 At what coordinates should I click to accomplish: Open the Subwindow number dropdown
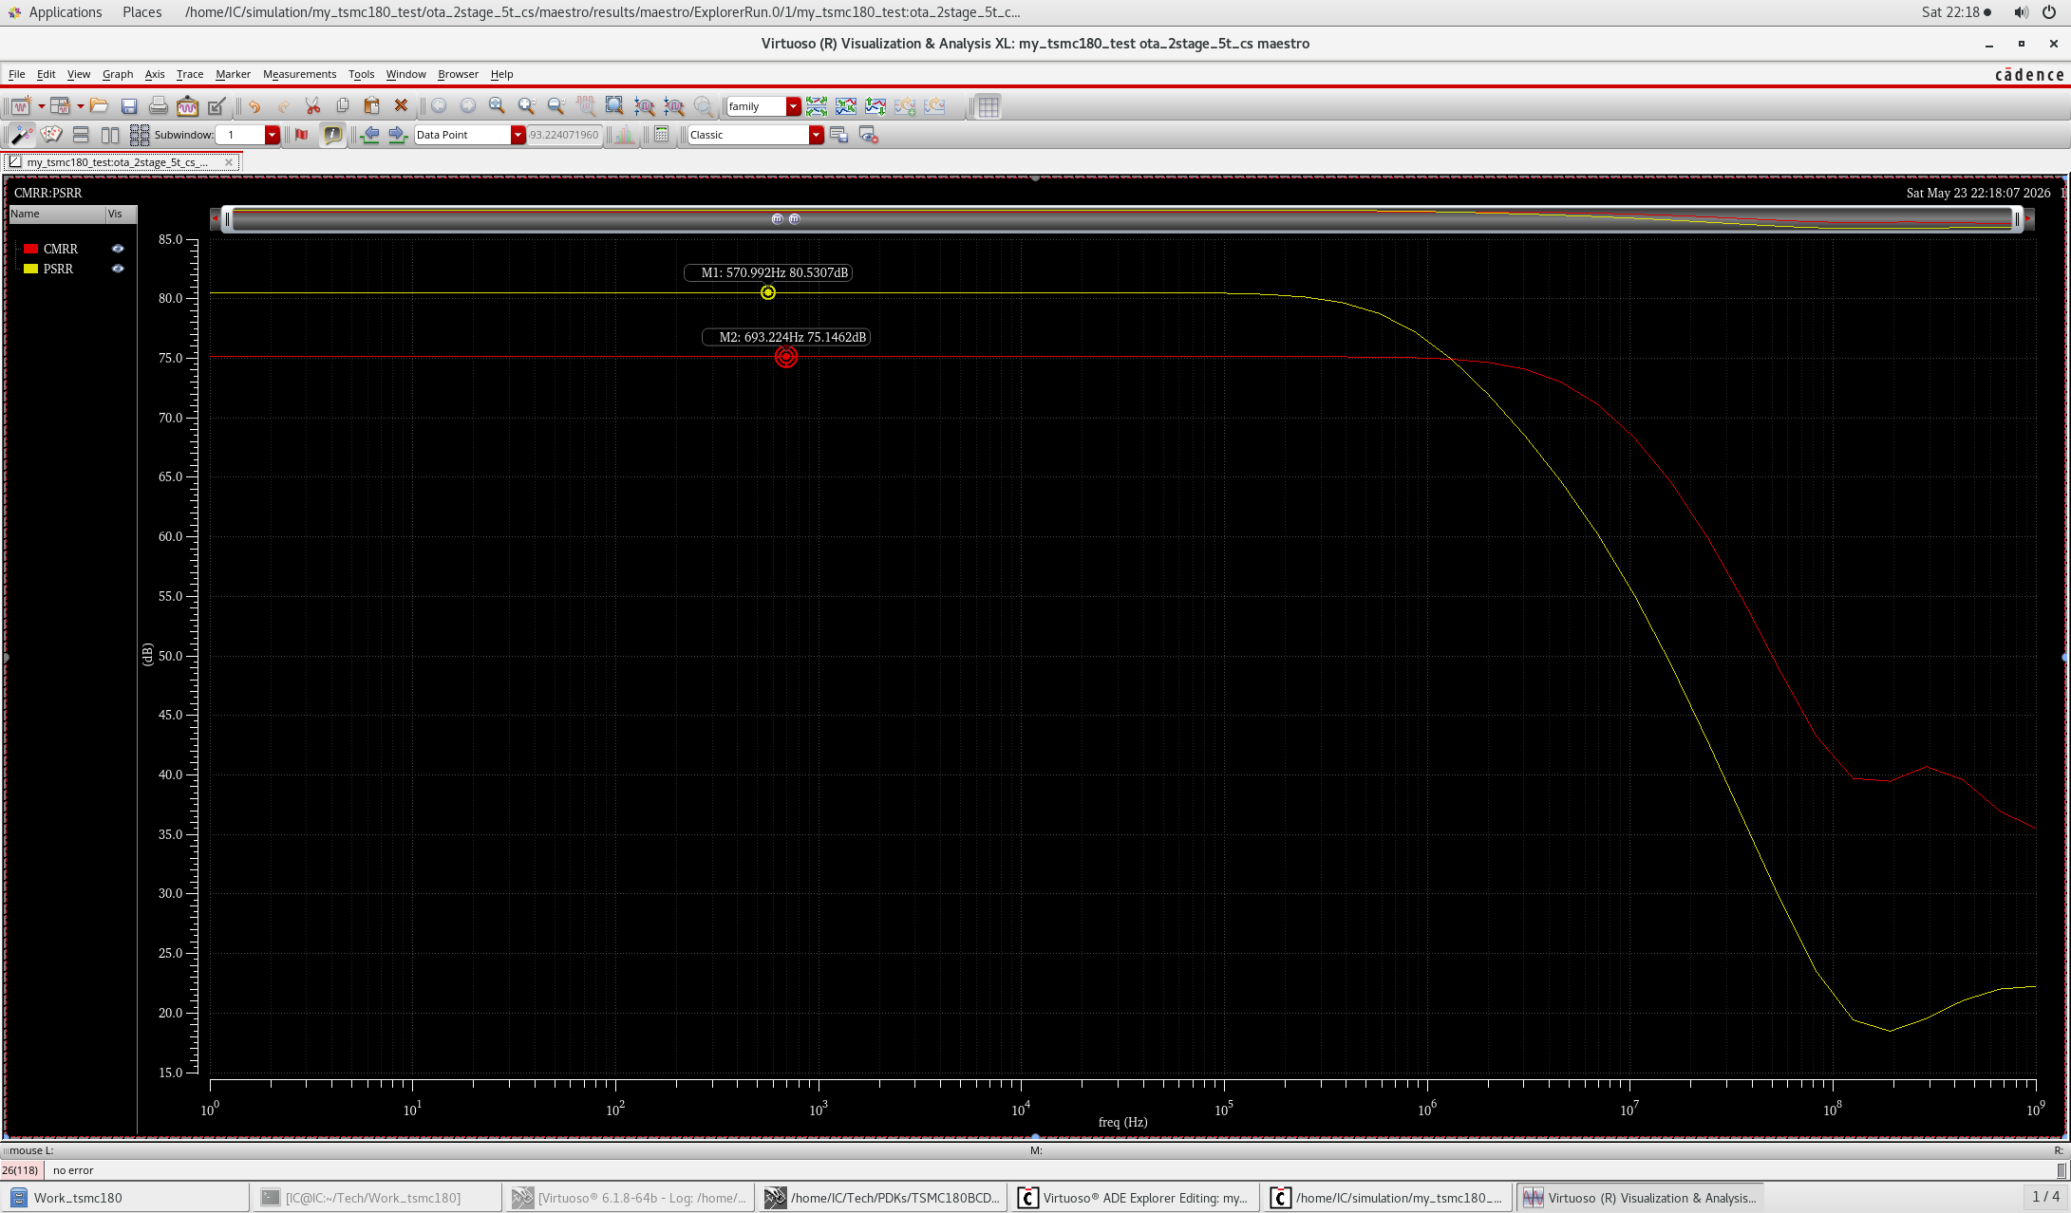tap(272, 135)
